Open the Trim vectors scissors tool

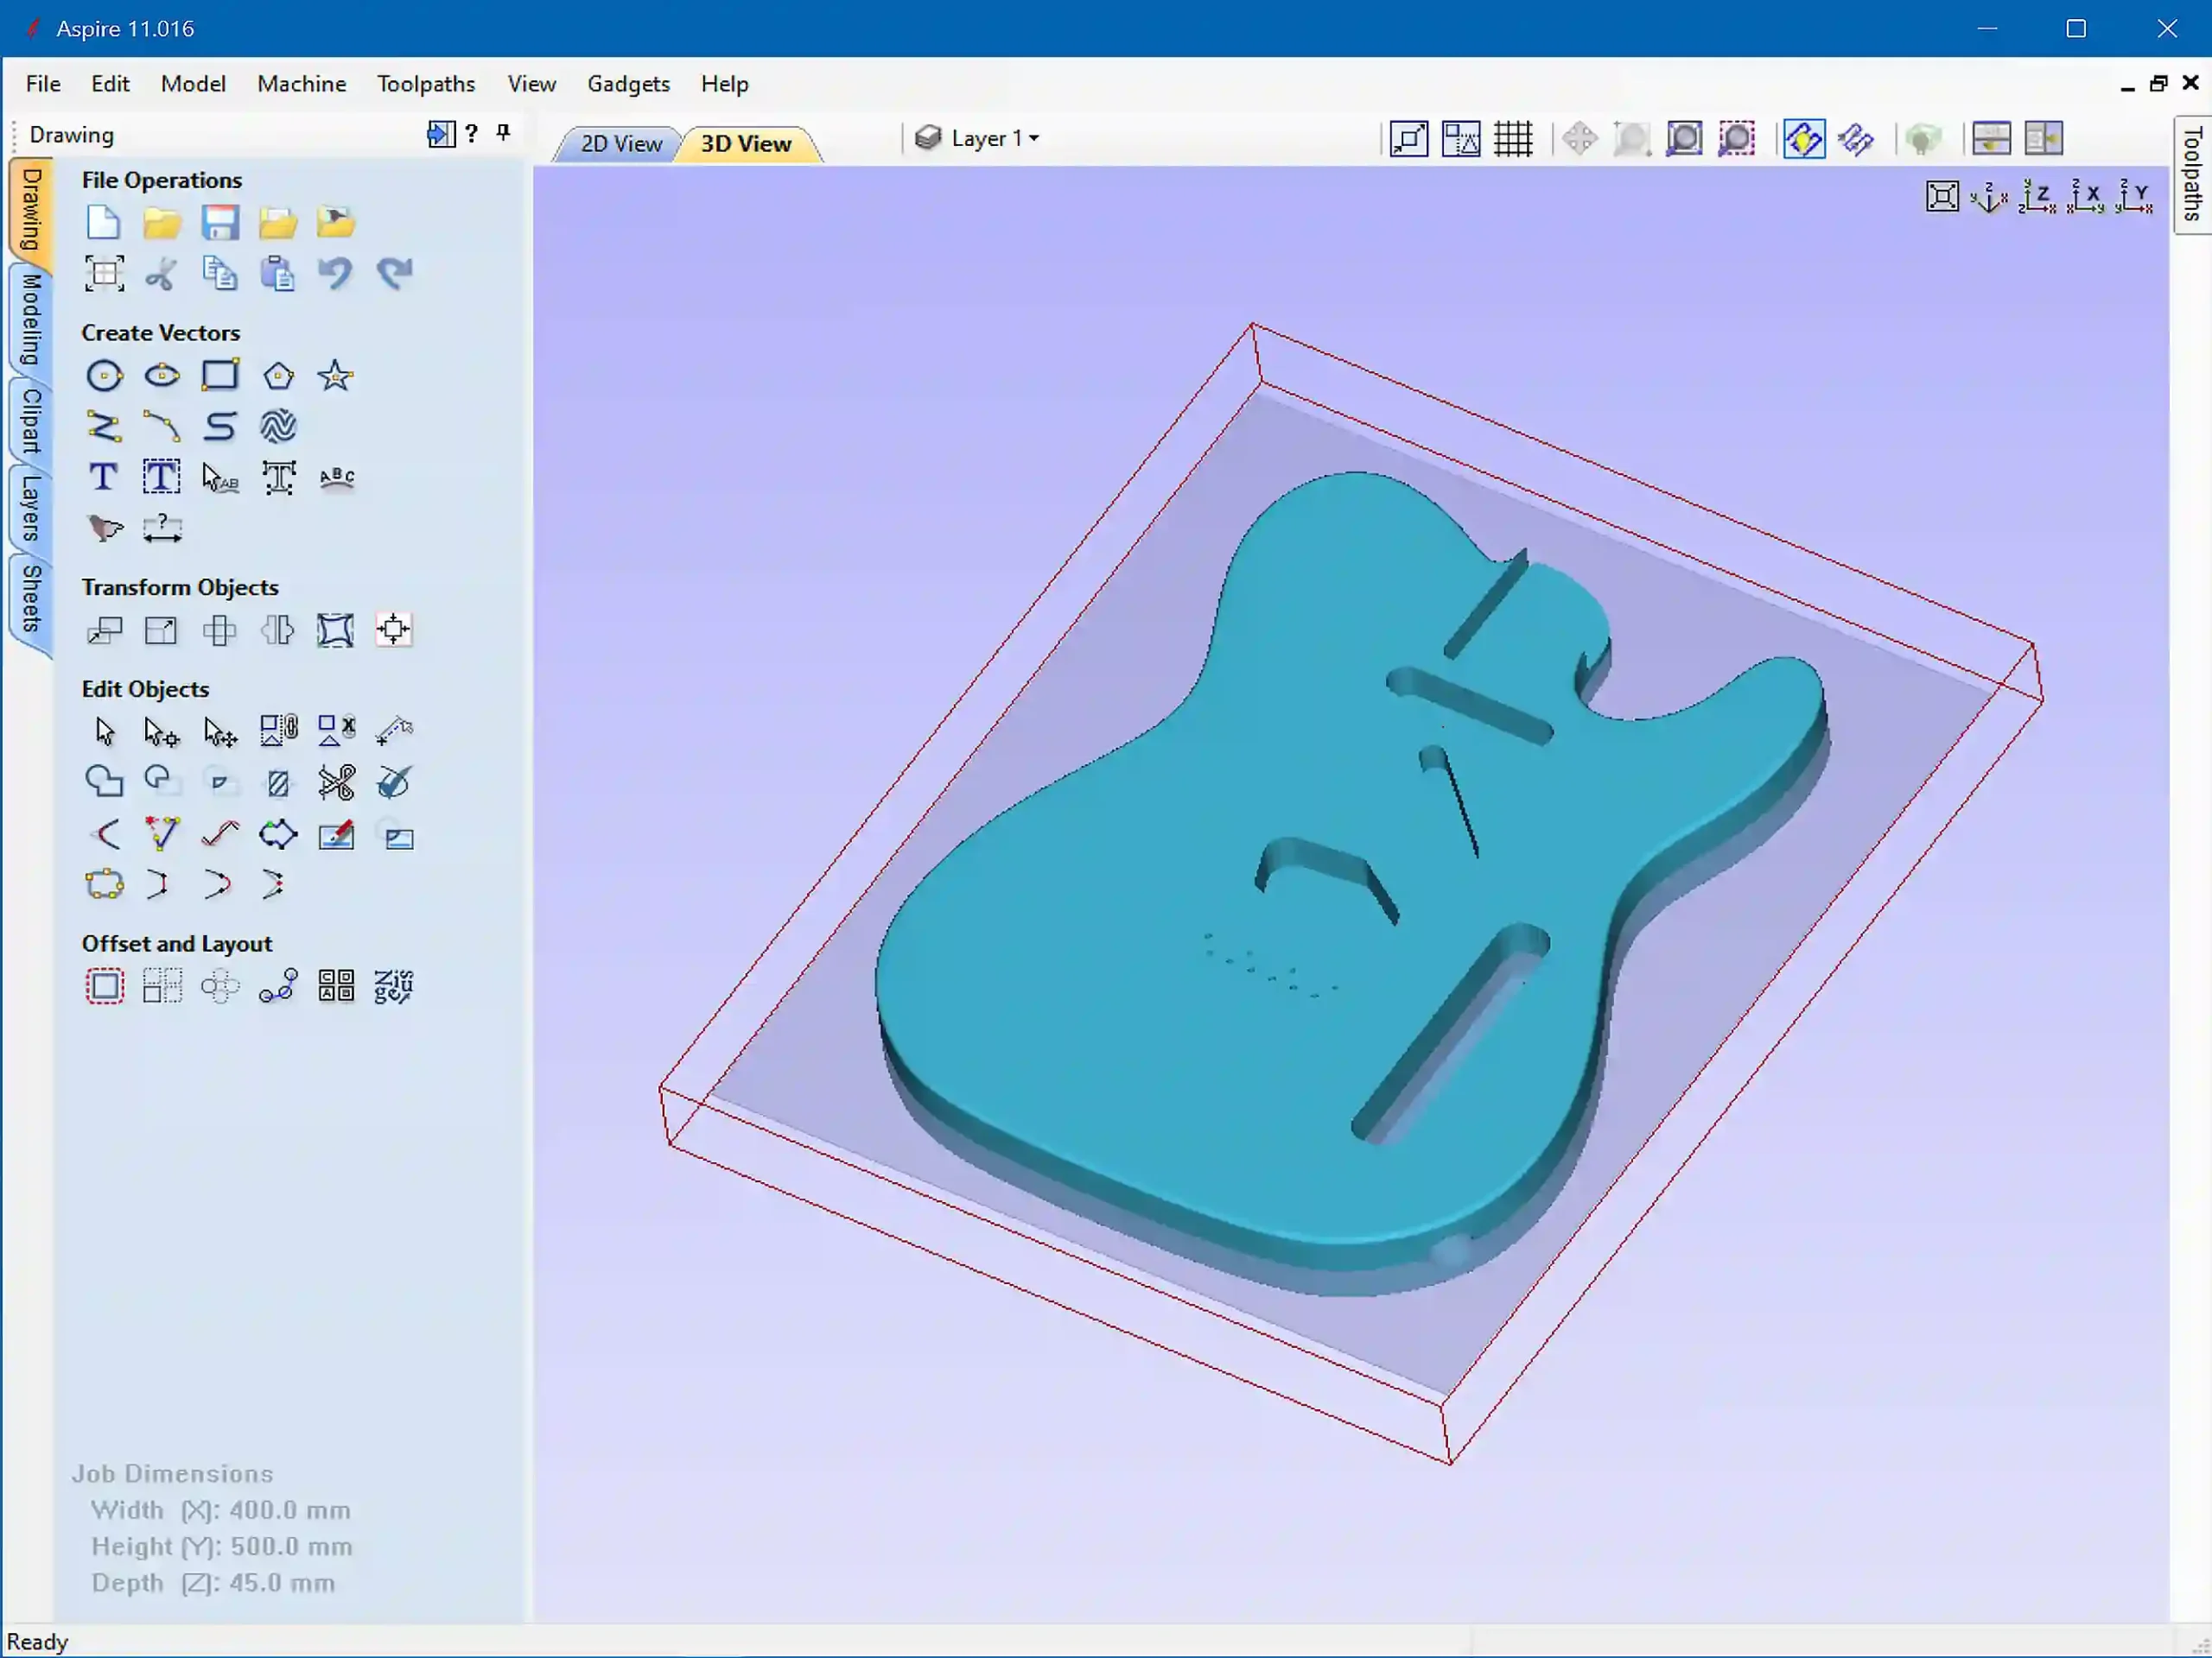tap(336, 782)
